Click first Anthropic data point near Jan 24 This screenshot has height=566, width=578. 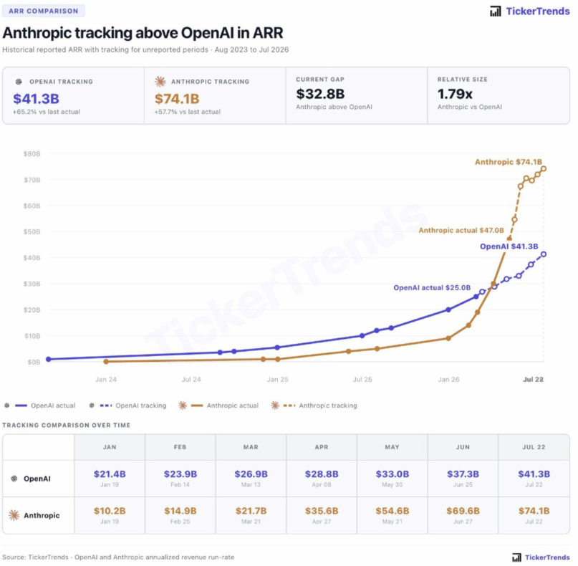(x=106, y=362)
